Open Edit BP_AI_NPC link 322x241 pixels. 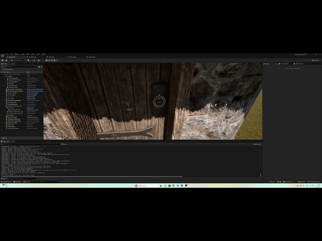[31, 98]
